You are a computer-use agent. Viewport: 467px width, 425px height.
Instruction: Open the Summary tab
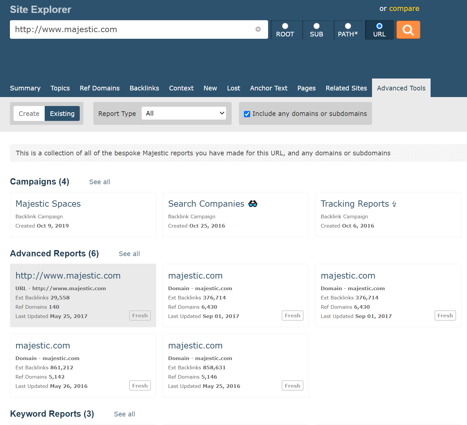[25, 88]
